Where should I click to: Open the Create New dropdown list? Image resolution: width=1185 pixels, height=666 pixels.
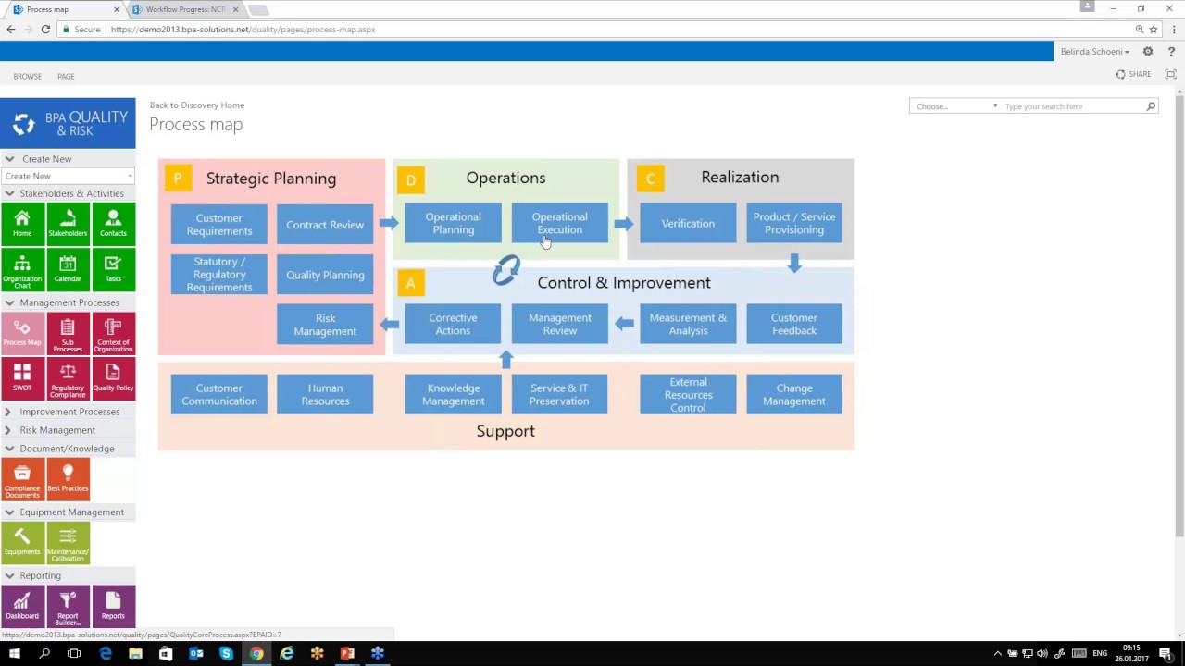68,176
